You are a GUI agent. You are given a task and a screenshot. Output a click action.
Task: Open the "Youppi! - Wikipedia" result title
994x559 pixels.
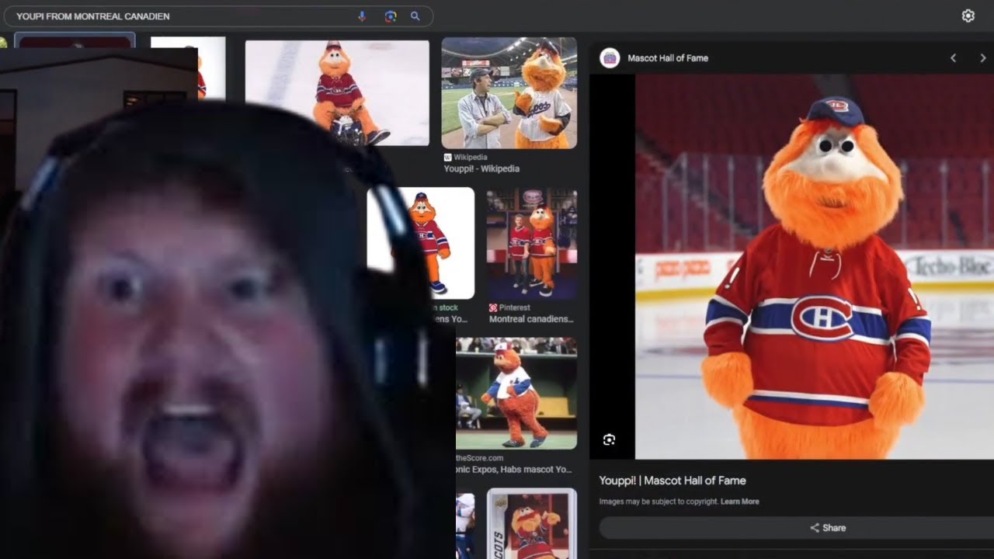click(x=481, y=168)
